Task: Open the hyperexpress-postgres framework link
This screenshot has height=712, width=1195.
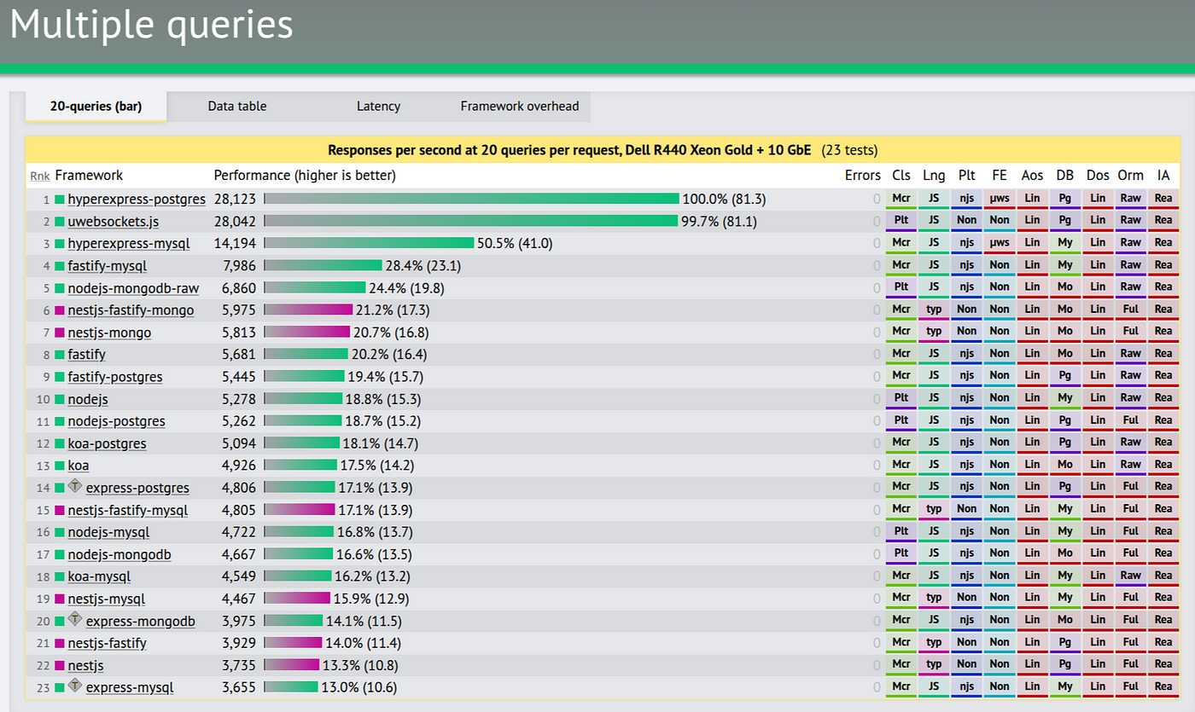Action: point(137,199)
